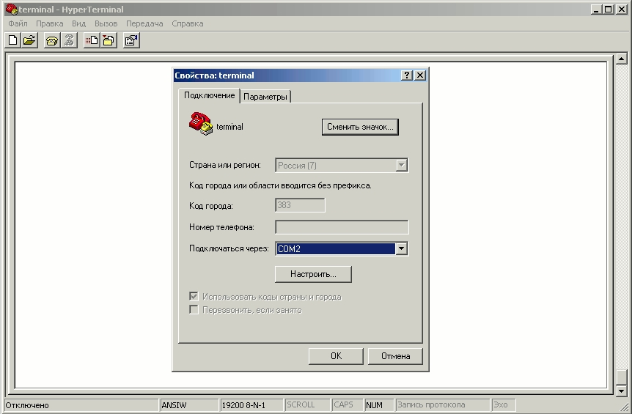
Task: Toggle Перезвонить, если занято checkbox
Action: 194,310
